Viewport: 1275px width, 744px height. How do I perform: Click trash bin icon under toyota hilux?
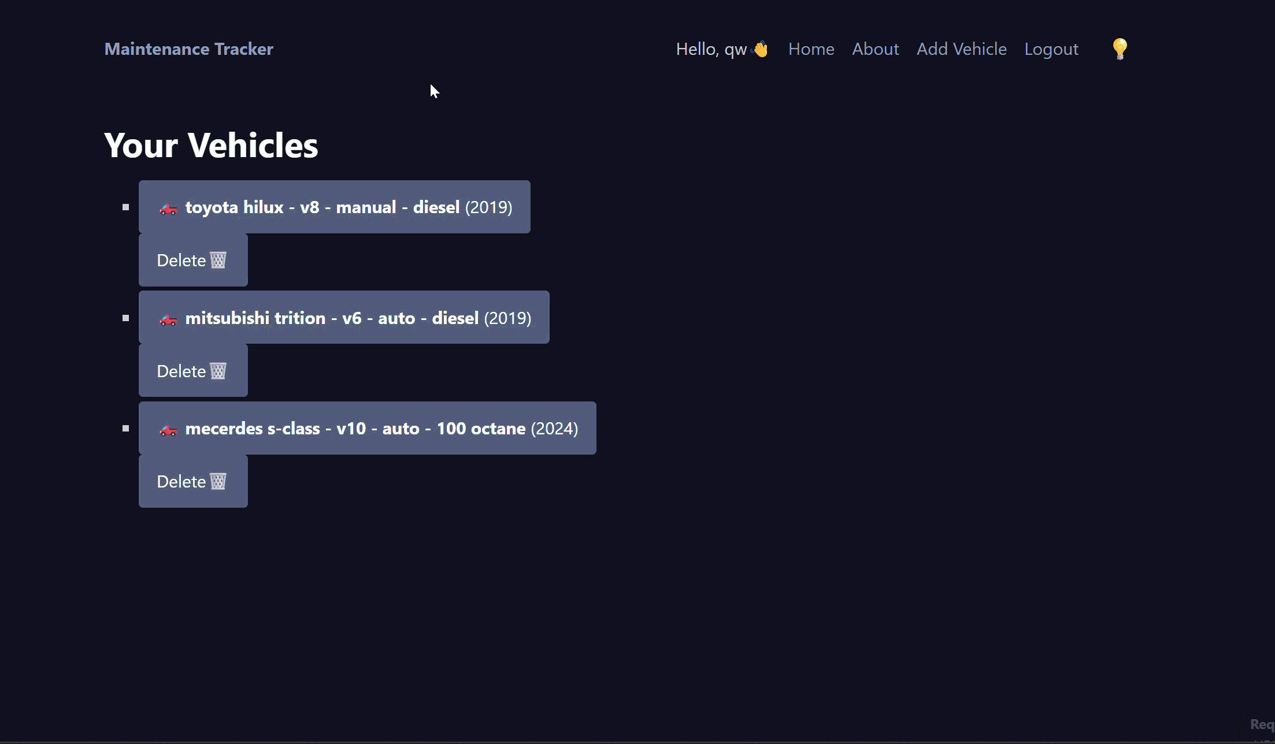point(218,260)
